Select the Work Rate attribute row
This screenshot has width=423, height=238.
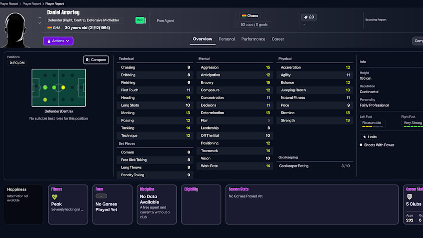pos(235,166)
